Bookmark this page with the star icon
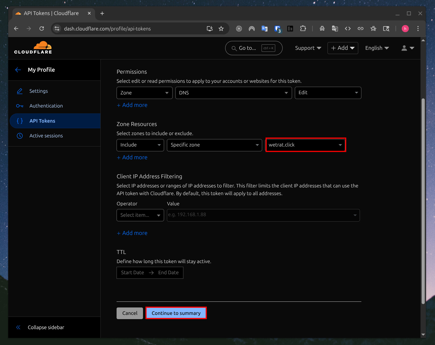The image size is (435, 345). pos(221,28)
